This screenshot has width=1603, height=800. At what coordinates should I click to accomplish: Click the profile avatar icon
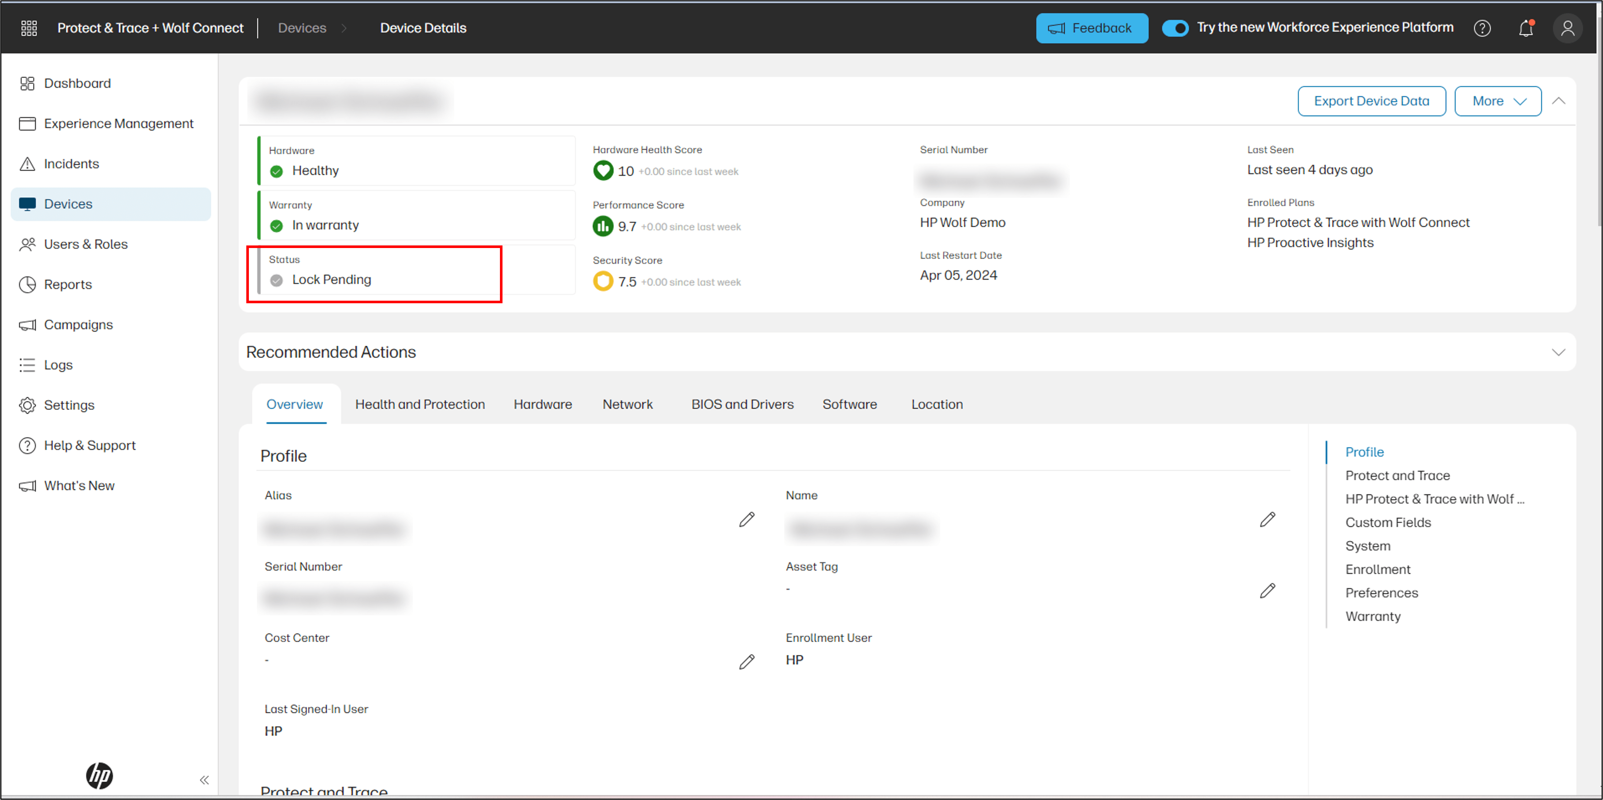(x=1568, y=27)
